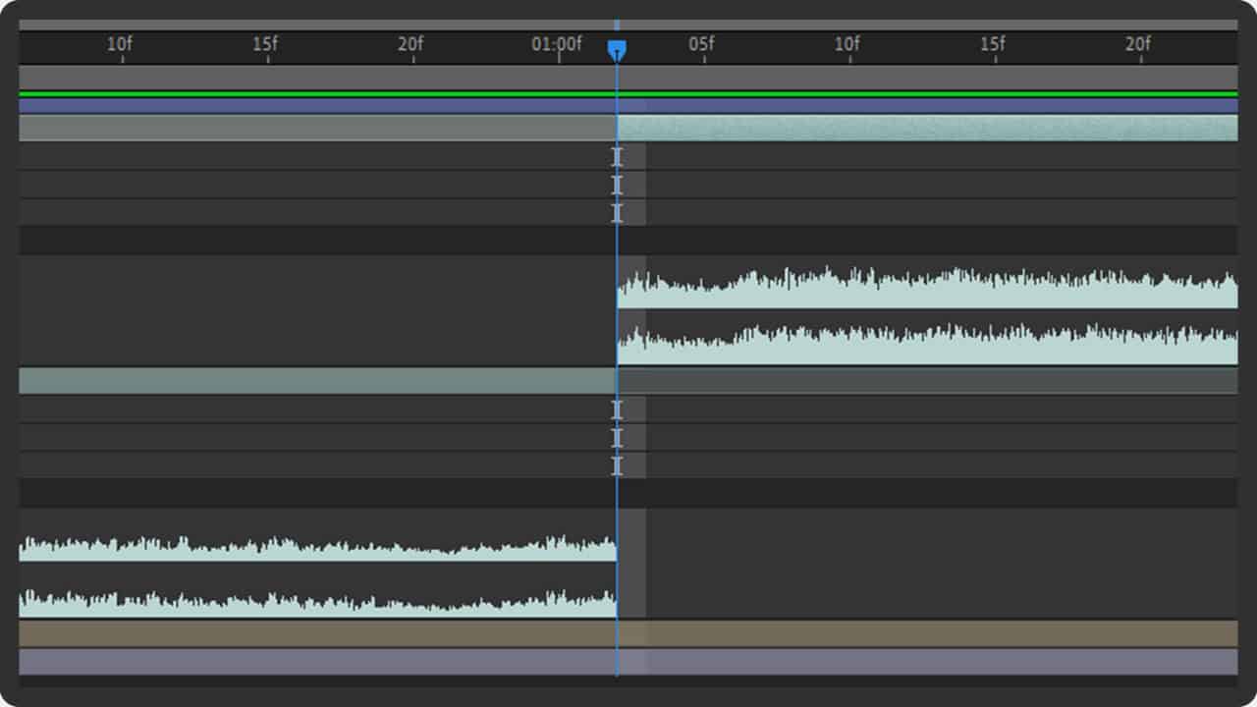
Task: Click the blue current time indicator handle
Action: coord(617,49)
